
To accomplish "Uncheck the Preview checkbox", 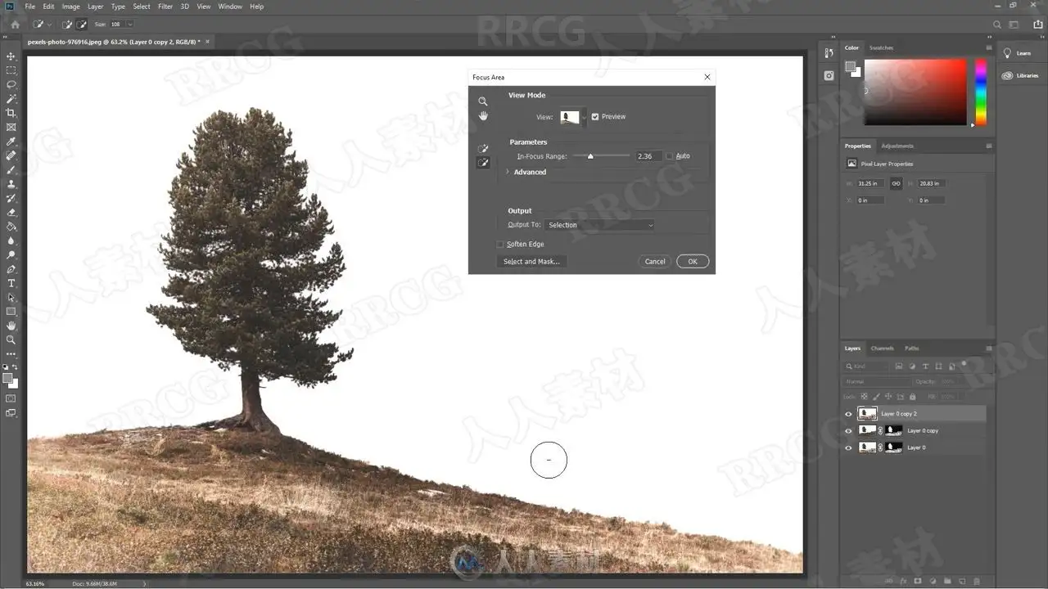I will (595, 117).
